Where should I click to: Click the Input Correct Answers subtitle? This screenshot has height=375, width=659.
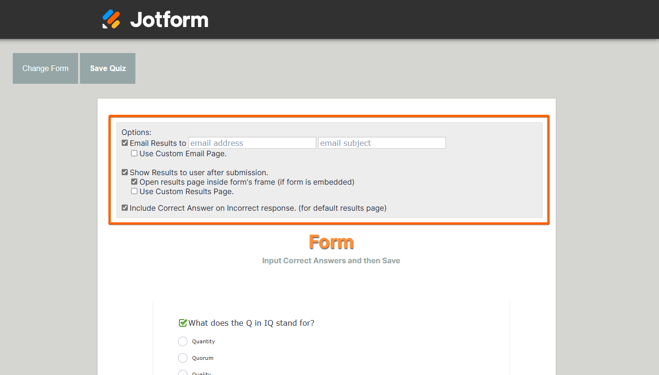(x=331, y=260)
